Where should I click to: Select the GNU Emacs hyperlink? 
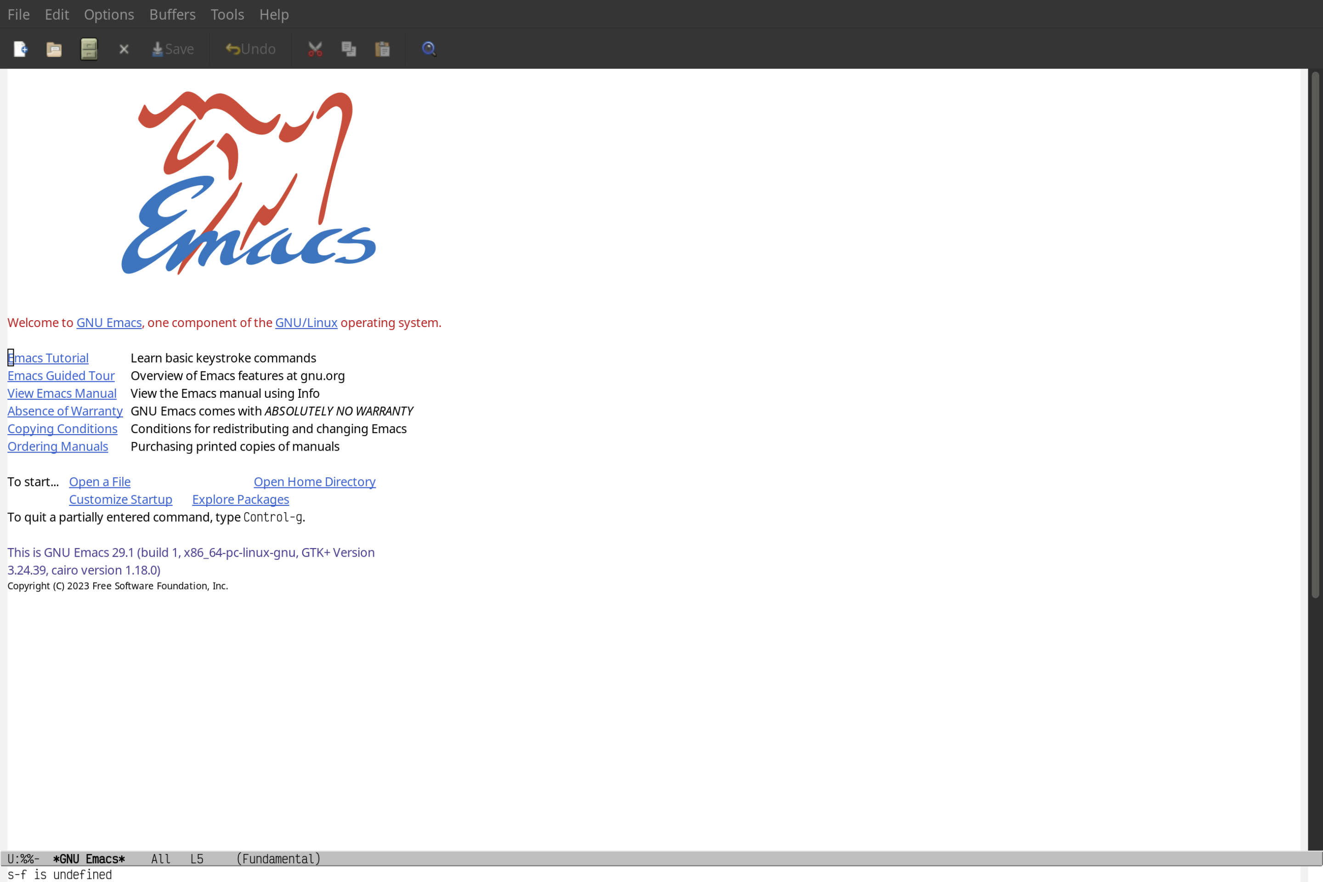[x=108, y=322]
